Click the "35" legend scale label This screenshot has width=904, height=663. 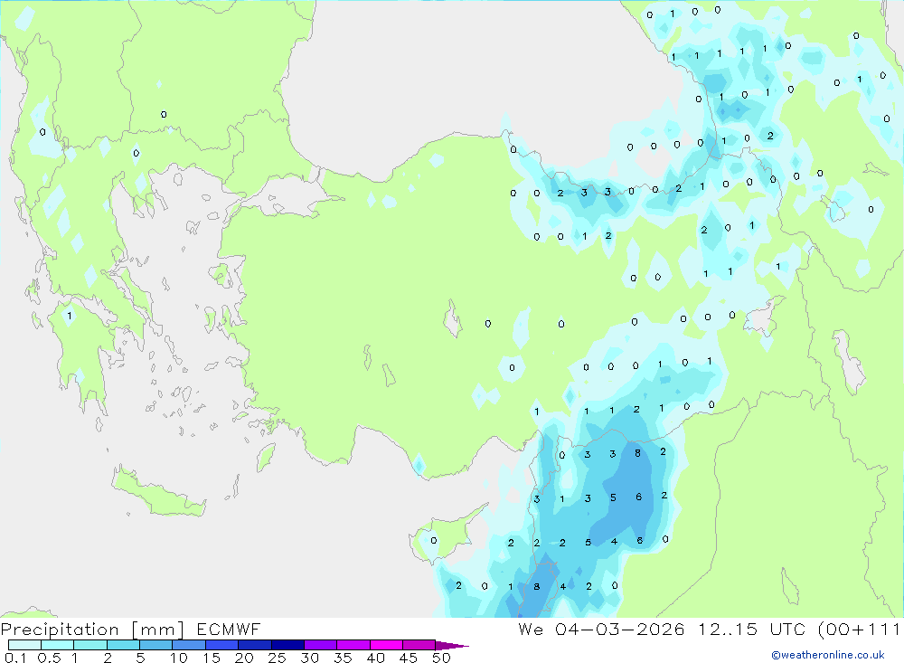(343, 658)
